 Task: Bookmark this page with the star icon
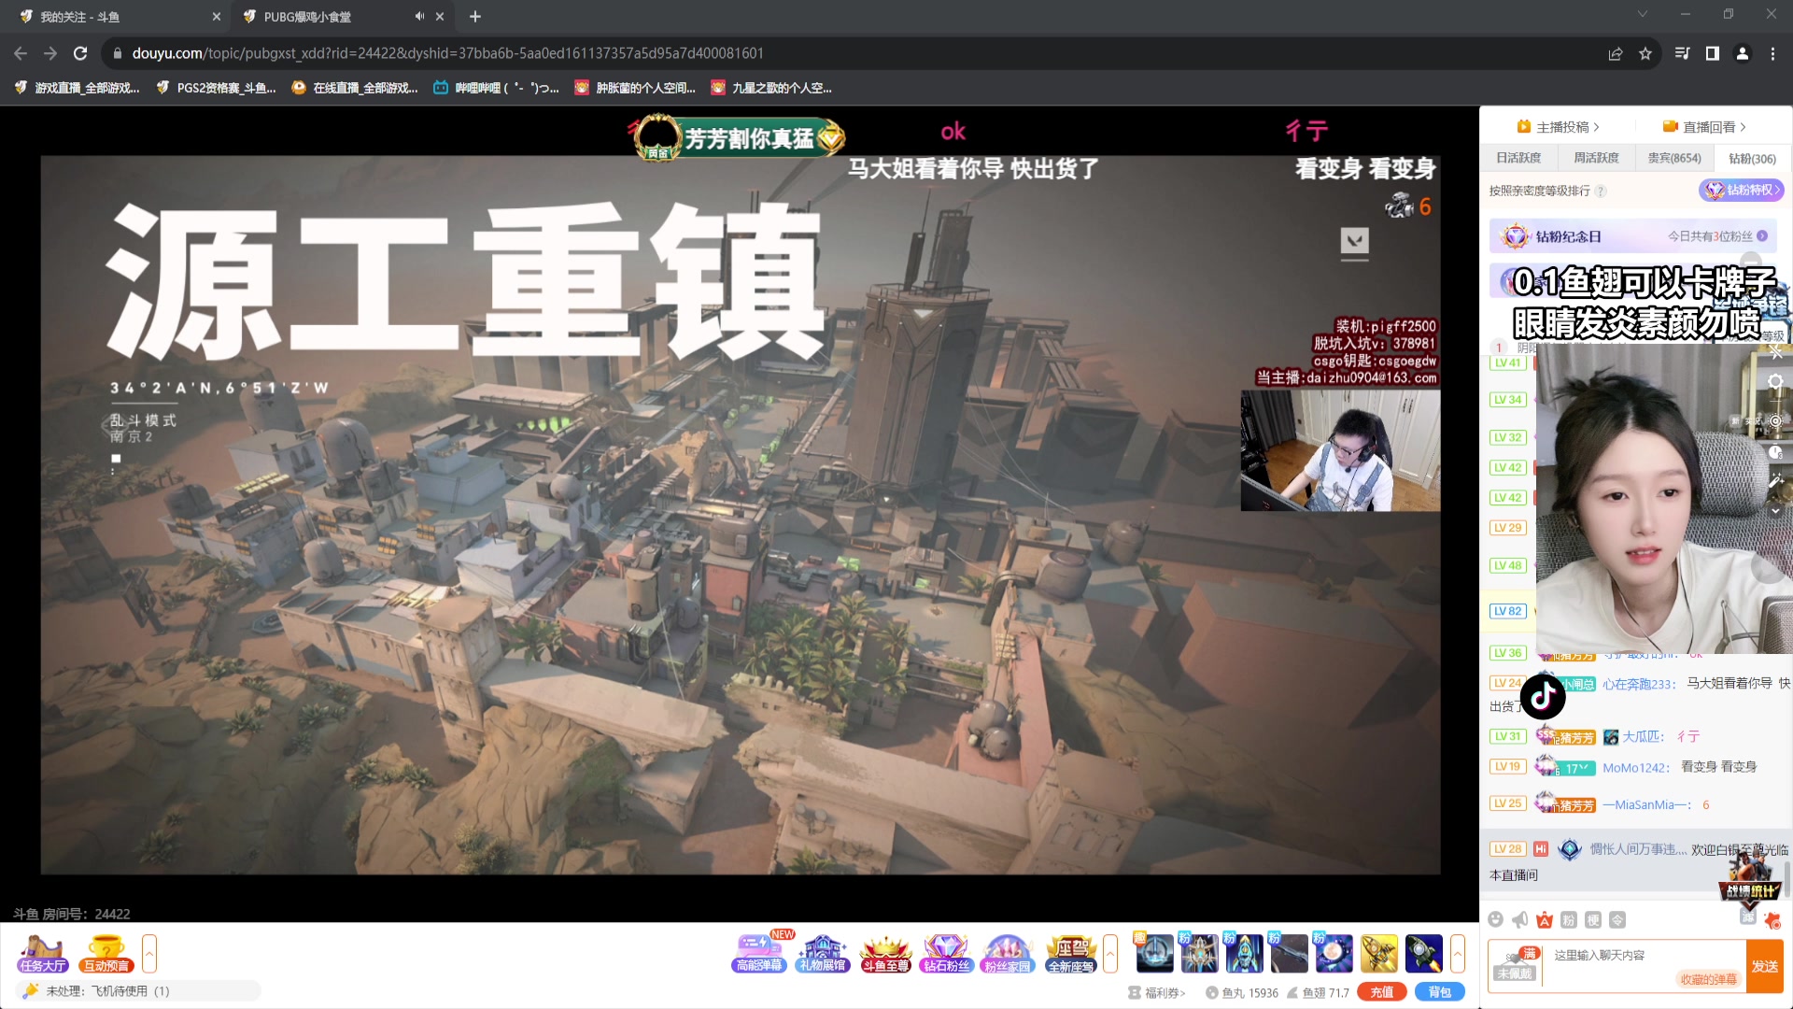coord(1645,53)
